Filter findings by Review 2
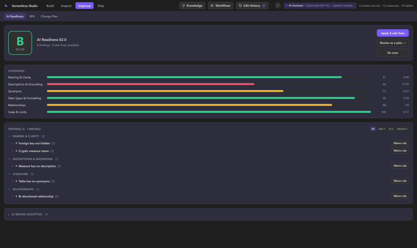 [402, 129]
